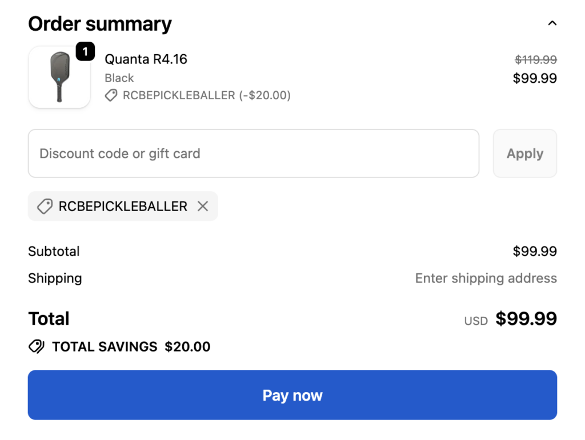The width and height of the screenshot is (585, 440).
Task: Click the Enter shipping address text
Action: click(486, 278)
